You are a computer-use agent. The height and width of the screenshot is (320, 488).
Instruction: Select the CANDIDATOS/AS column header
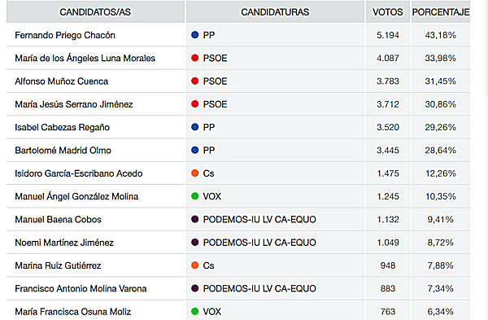[95, 12]
